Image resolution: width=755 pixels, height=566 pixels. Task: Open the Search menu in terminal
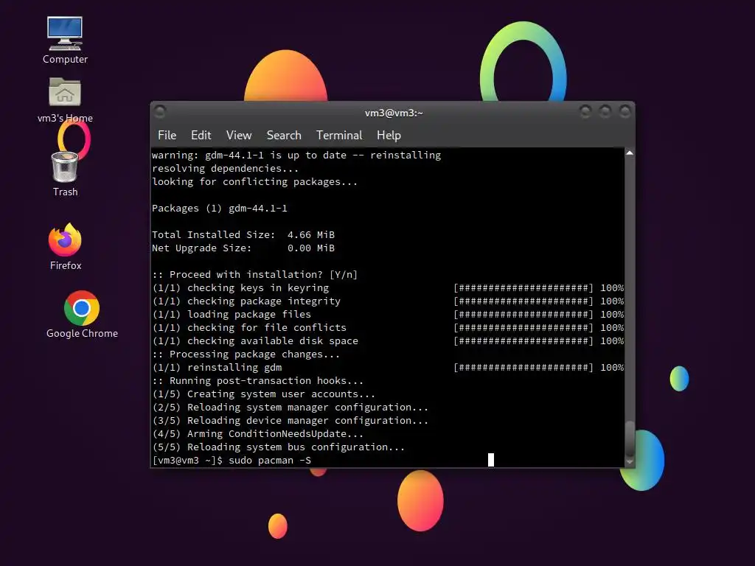[284, 136]
